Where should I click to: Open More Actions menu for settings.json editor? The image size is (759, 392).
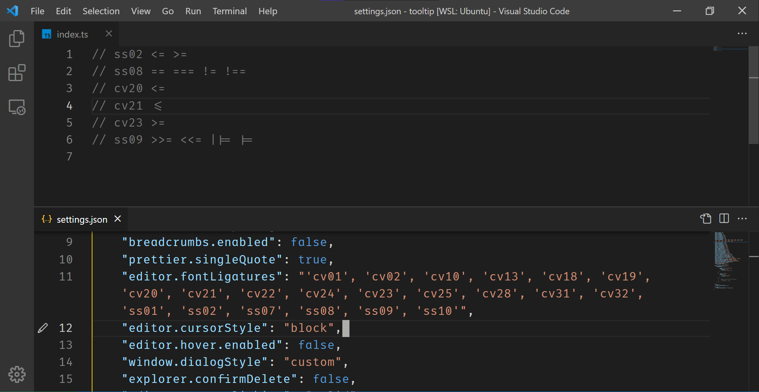pos(742,219)
